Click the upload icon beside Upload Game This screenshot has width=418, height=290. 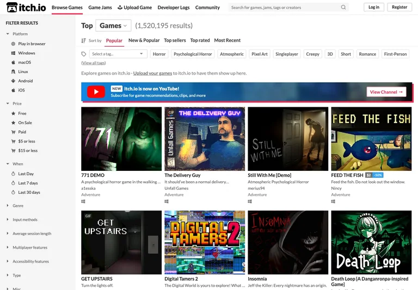click(x=120, y=8)
